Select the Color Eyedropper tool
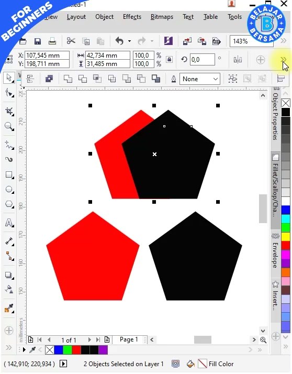 tap(9, 309)
